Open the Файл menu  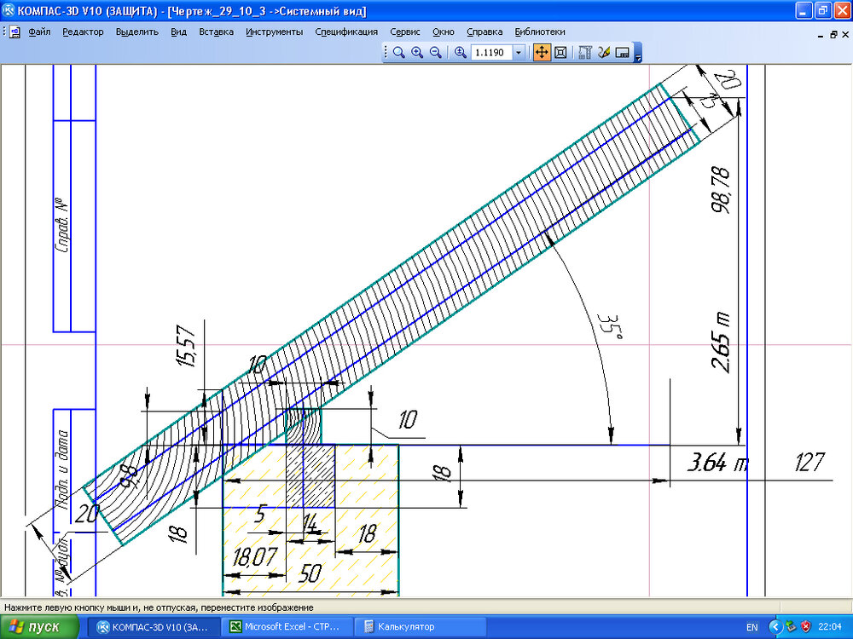click(40, 32)
